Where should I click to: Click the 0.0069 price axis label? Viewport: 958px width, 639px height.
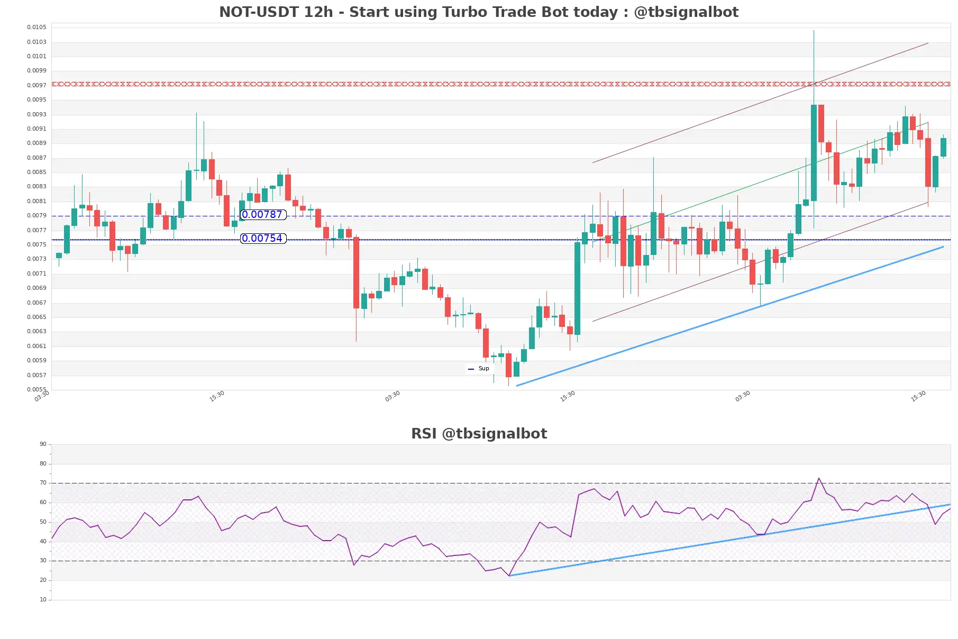[x=37, y=288]
